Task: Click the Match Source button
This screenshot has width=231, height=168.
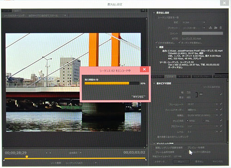Action: (211, 87)
